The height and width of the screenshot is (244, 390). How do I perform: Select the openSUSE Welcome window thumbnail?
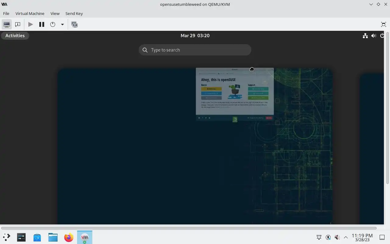[235, 94]
